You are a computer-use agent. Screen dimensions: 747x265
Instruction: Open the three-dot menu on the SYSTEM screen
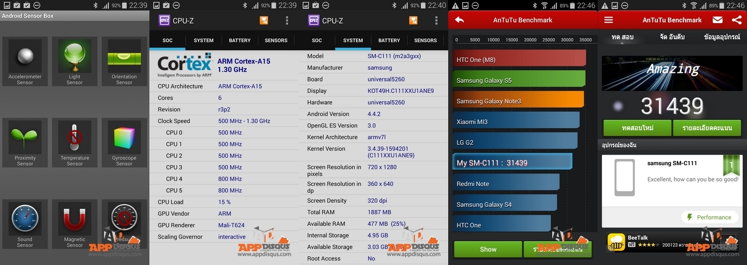pyautogui.click(x=437, y=20)
